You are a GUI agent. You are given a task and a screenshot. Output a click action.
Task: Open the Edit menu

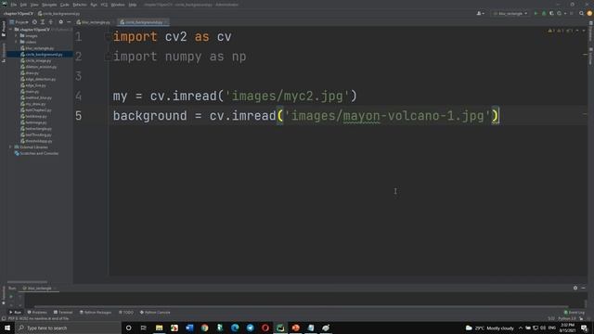[x=23, y=5]
